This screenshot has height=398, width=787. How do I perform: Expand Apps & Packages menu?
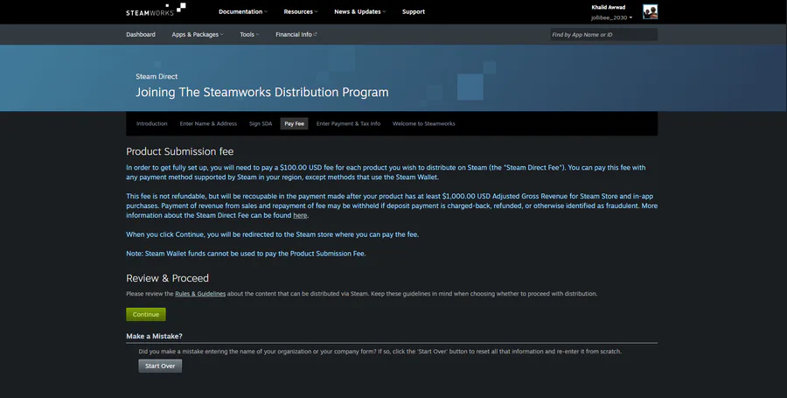198,35
